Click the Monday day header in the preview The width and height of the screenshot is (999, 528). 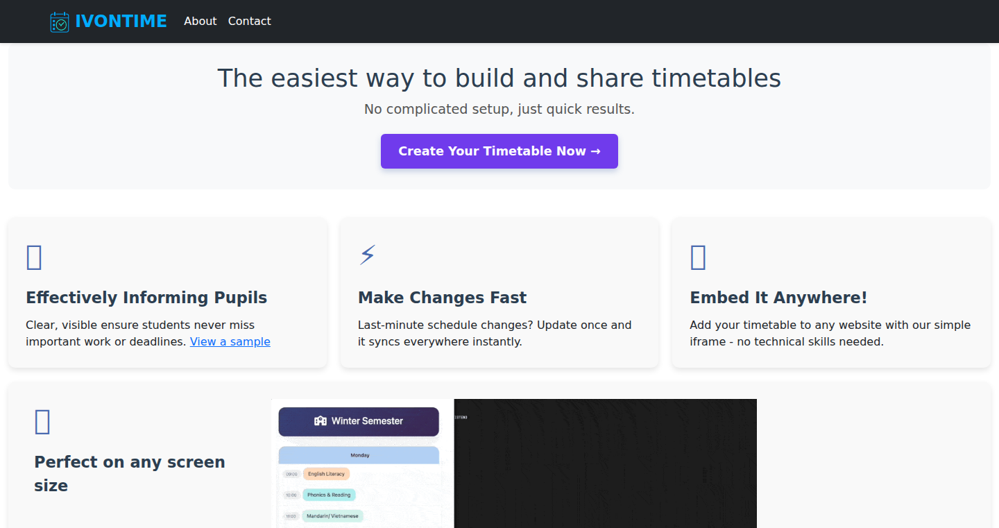pos(359,455)
